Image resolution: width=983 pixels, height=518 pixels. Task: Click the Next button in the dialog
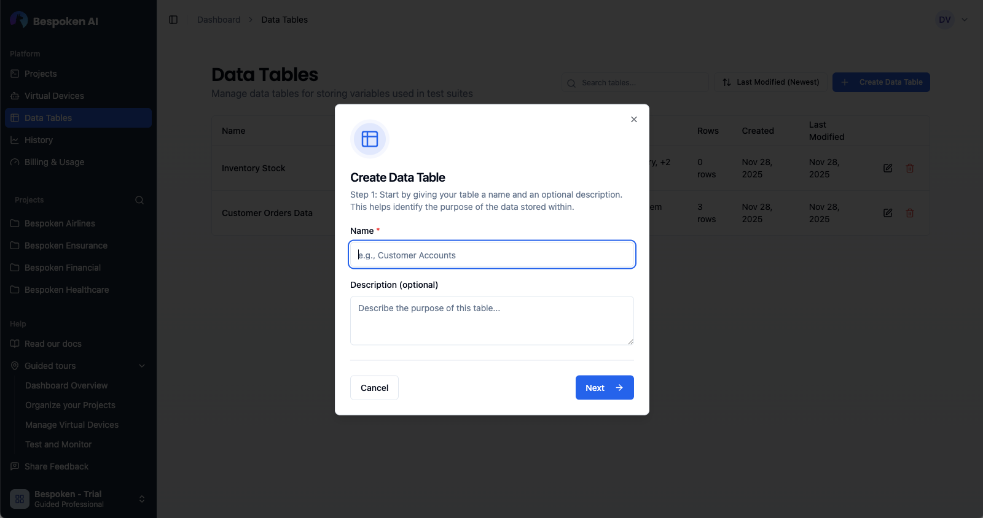pyautogui.click(x=604, y=387)
